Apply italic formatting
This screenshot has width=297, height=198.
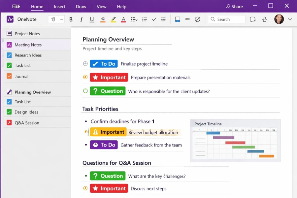click(x=81, y=19)
